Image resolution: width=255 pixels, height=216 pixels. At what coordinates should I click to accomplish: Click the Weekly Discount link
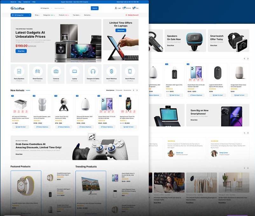[132, 15]
